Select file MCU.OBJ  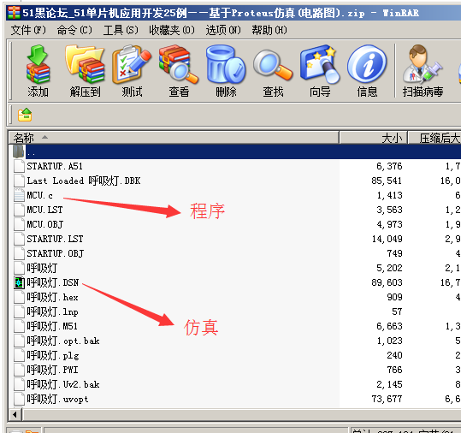click(x=45, y=224)
